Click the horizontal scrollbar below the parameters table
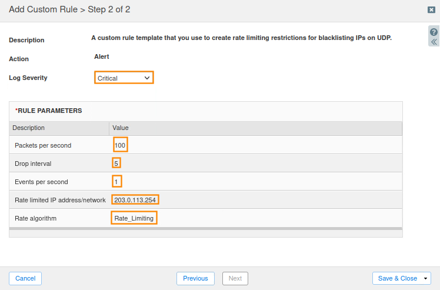The image size is (440, 290). click(206, 228)
